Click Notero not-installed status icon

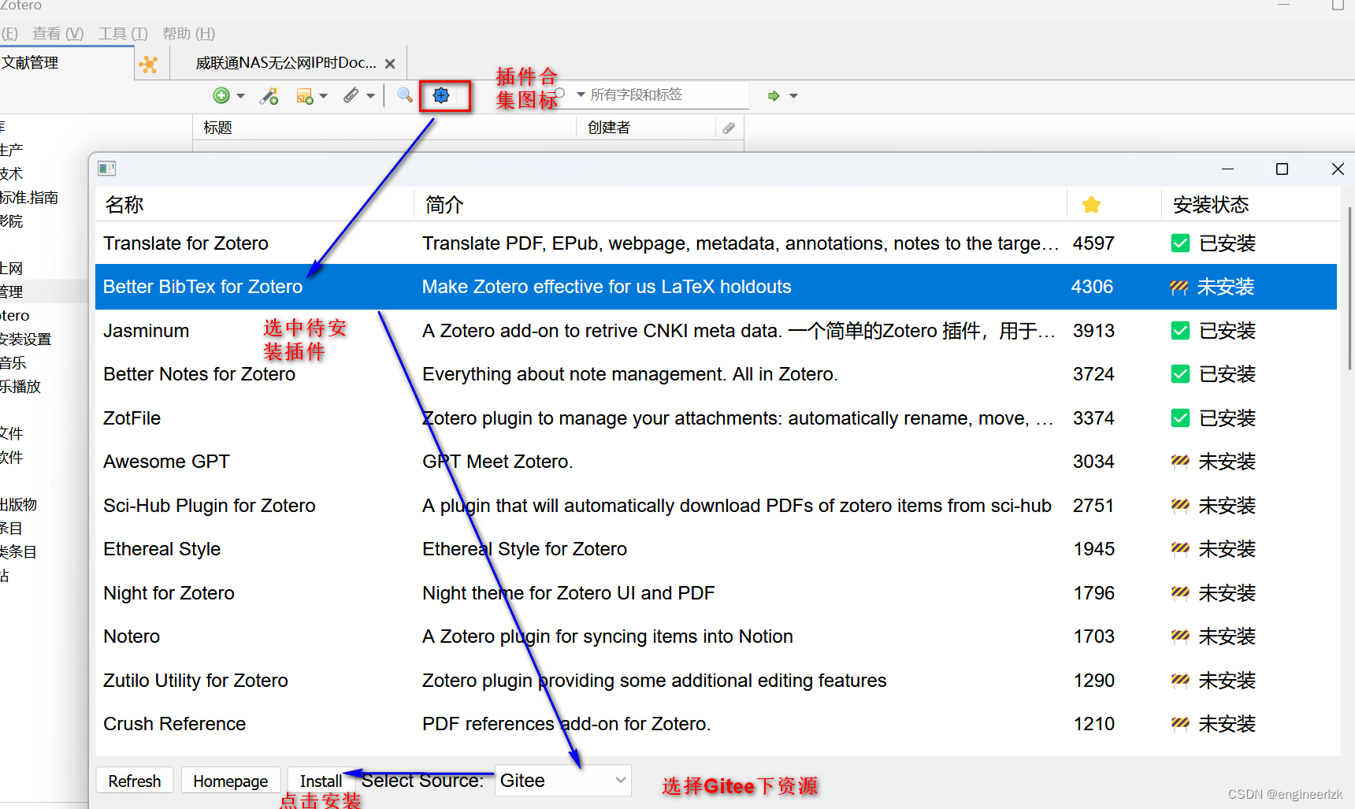pos(1180,636)
